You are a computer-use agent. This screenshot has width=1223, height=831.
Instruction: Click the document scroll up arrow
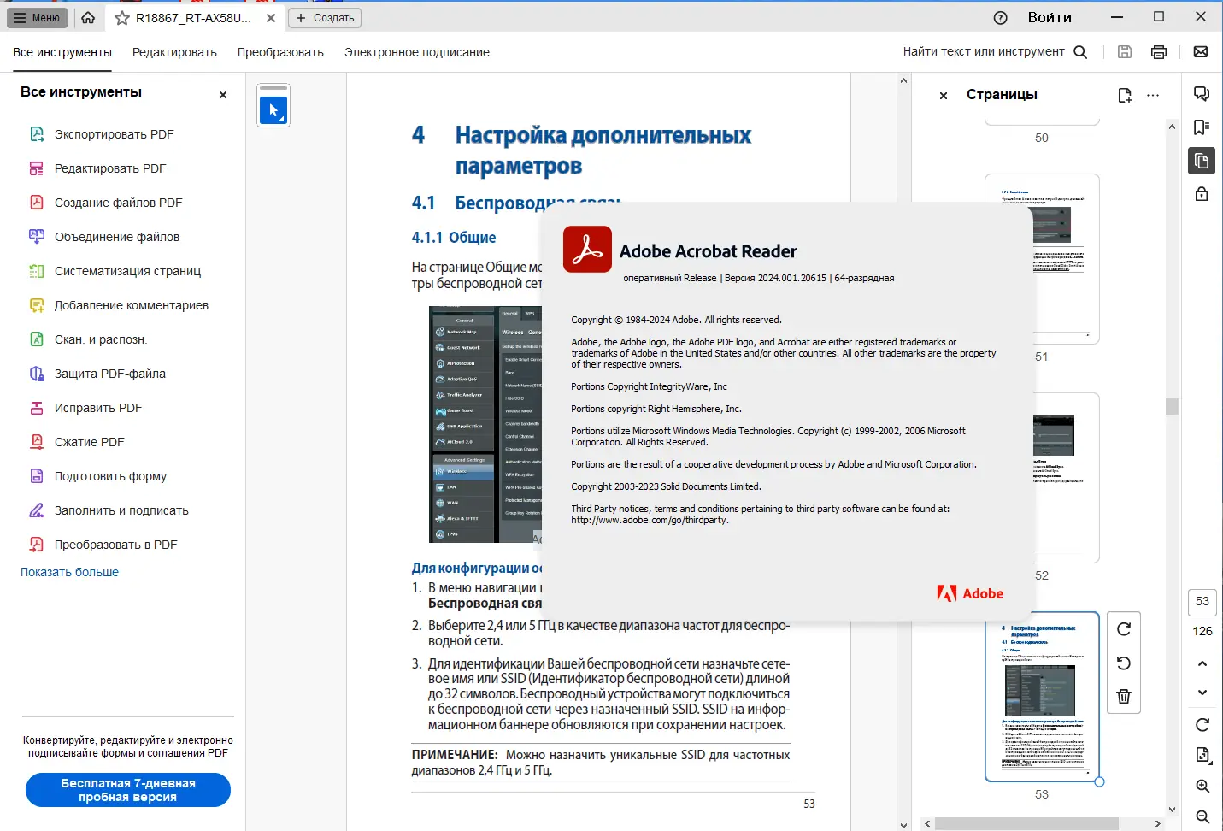pyautogui.click(x=903, y=80)
